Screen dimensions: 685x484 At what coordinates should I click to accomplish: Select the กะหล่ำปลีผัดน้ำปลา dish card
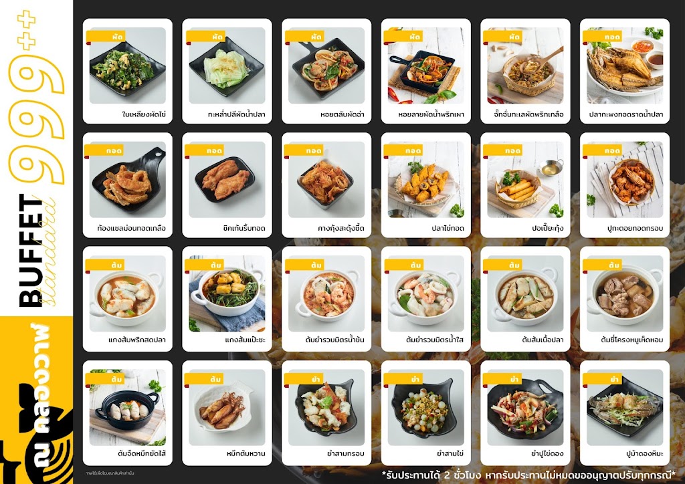[x=227, y=71]
